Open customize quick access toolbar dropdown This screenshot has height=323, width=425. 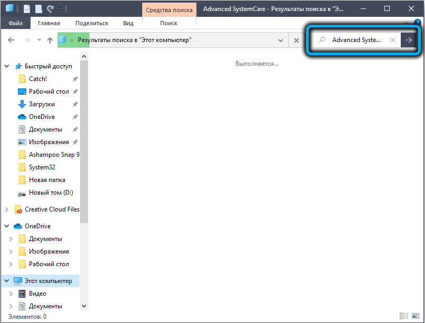point(60,9)
